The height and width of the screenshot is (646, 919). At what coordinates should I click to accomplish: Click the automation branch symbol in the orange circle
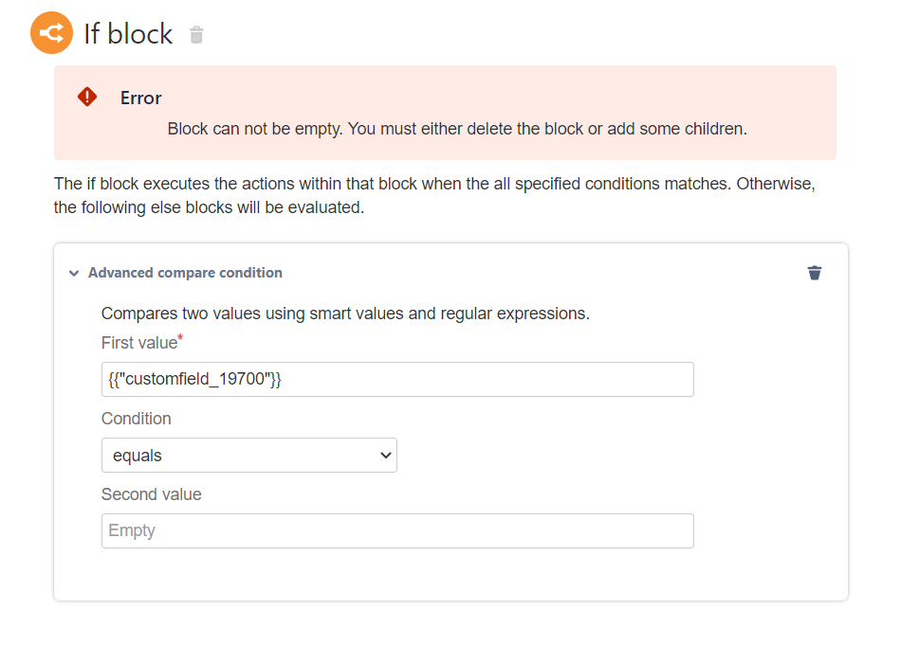click(x=51, y=32)
